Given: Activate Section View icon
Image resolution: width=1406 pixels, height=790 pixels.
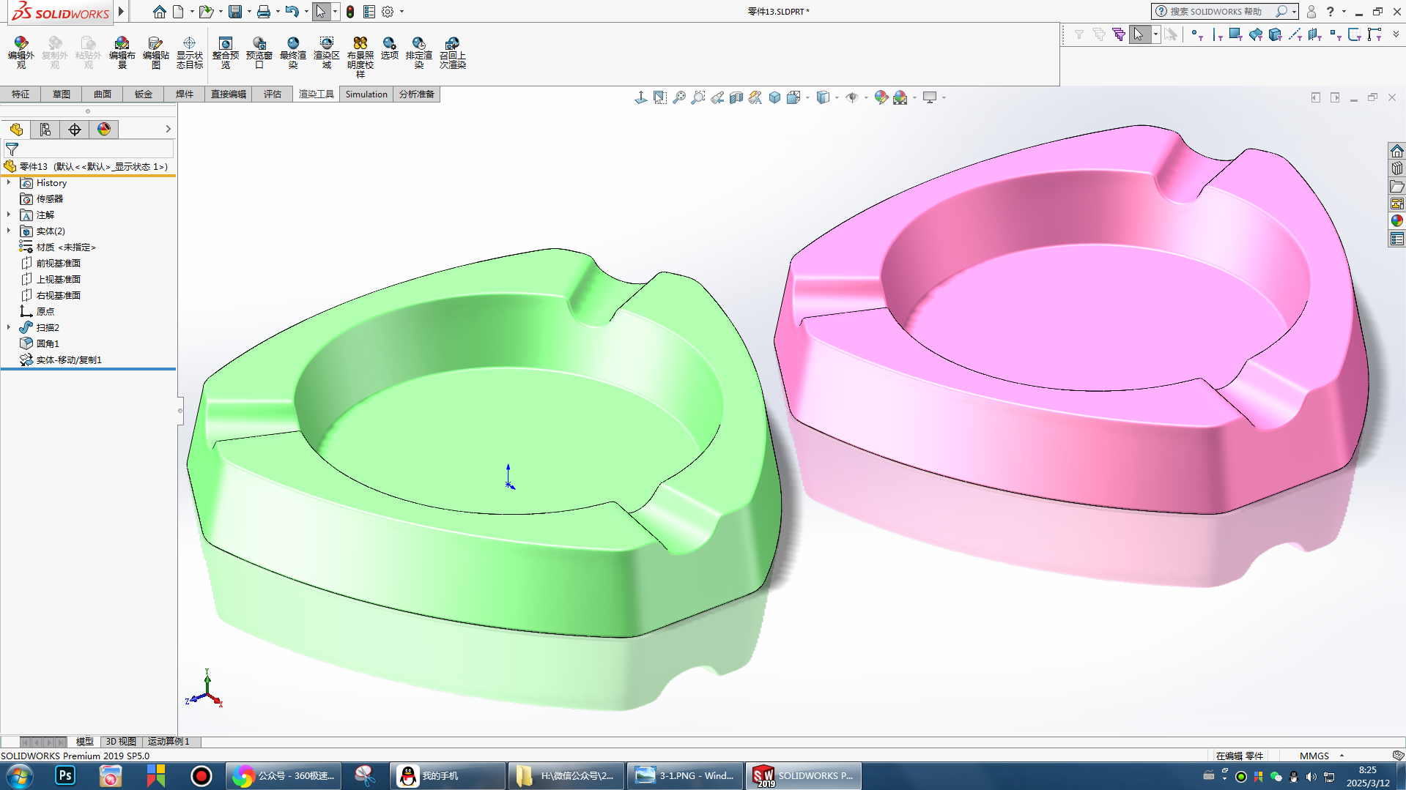Looking at the screenshot, I should (736, 97).
